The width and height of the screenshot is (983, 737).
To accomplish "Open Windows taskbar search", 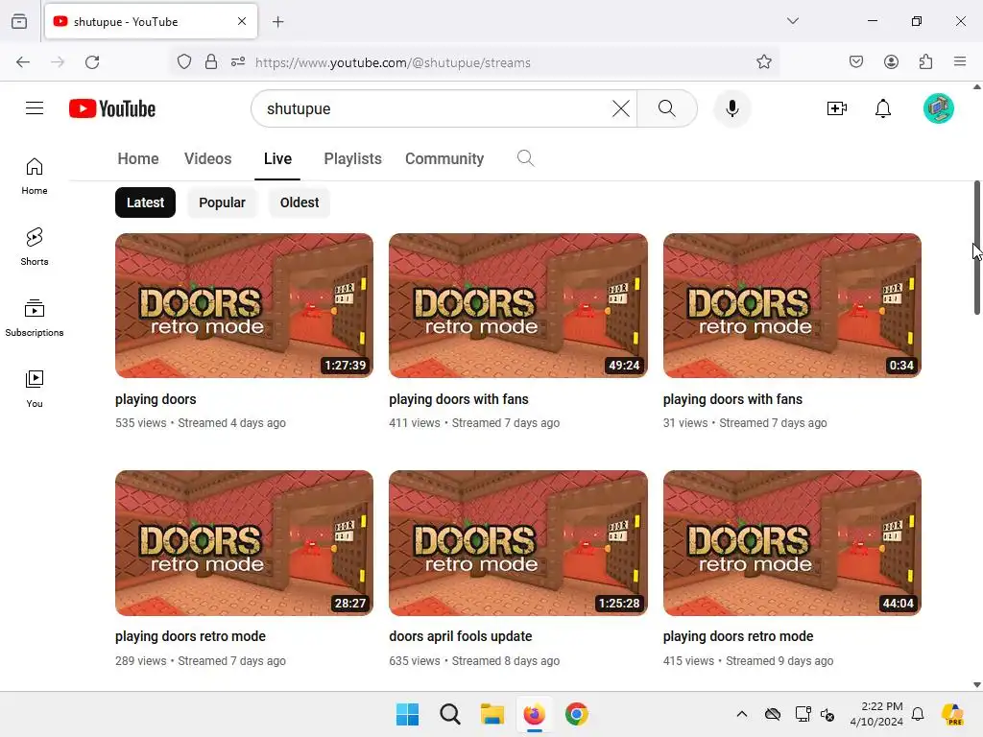I will (450, 714).
